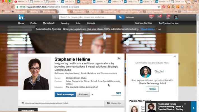The image size is (199, 112).
Task: Switch to the Emily LinkedIn tab
Action: (x=130, y=2)
